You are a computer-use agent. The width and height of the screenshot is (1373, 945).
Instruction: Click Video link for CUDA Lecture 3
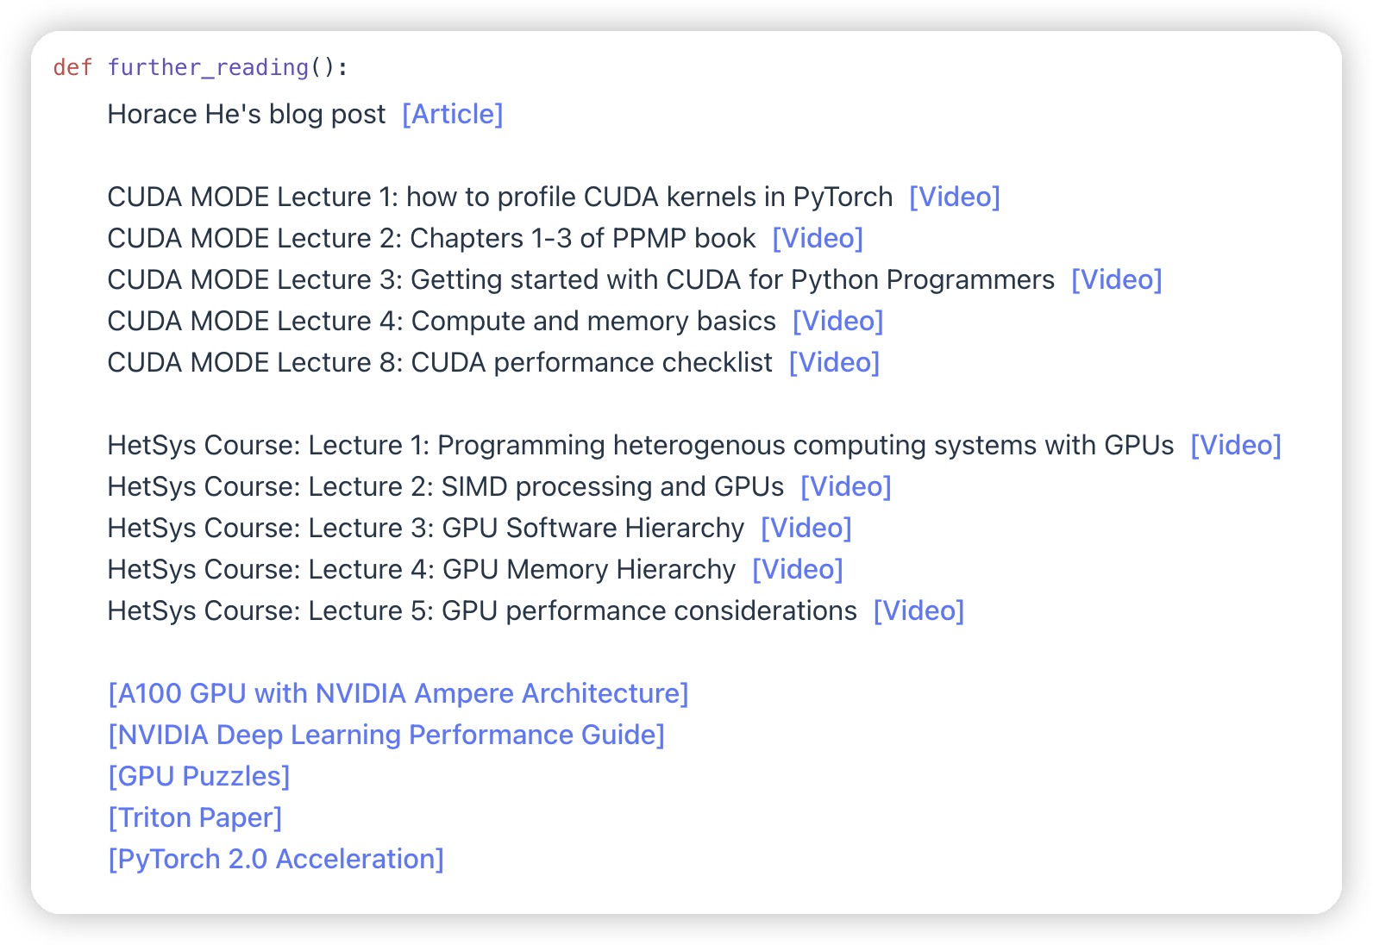(1116, 279)
